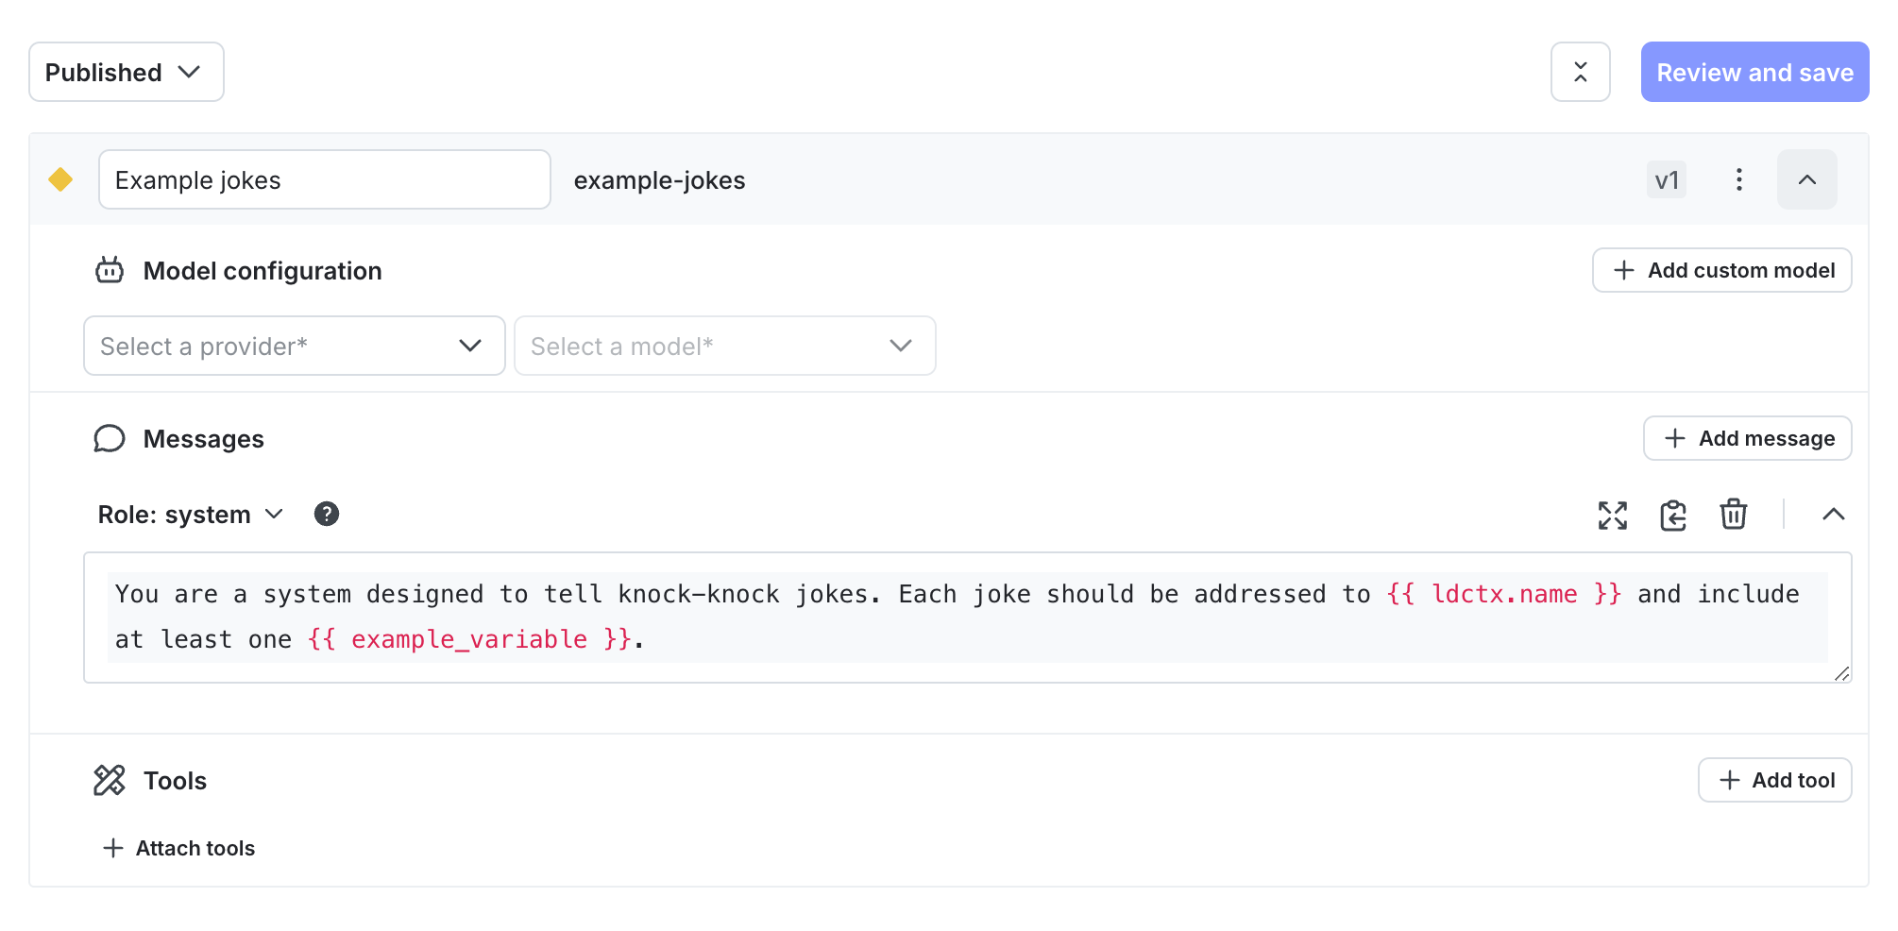The width and height of the screenshot is (1898, 931).
Task: Open the Select a model dropdown
Action: coord(724,346)
